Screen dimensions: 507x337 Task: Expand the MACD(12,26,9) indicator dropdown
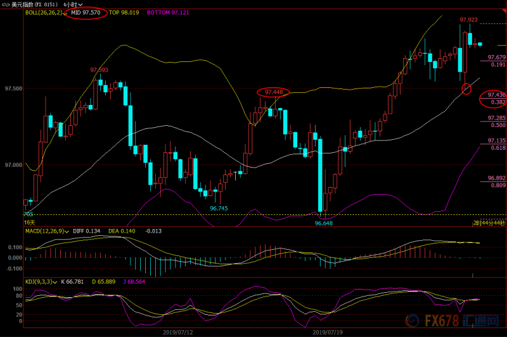(67, 231)
